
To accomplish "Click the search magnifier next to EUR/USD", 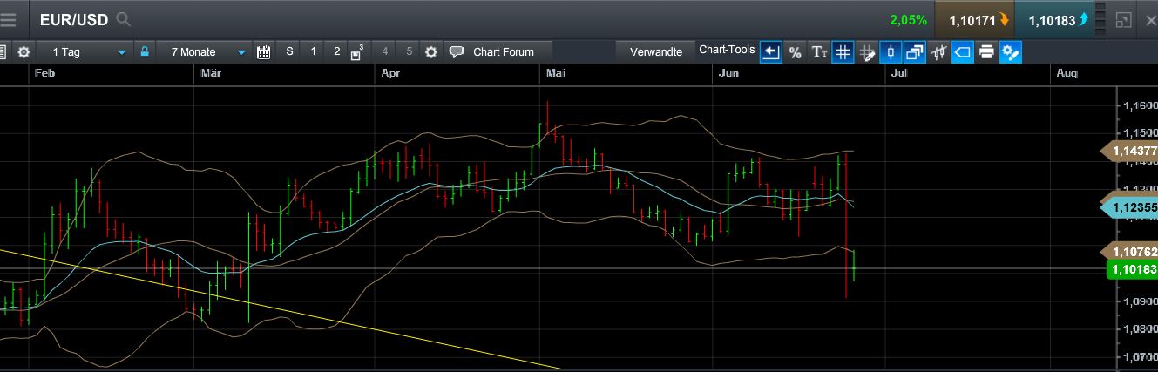I will click(124, 19).
